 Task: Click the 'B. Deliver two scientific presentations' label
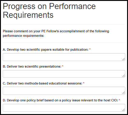click(32, 66)
